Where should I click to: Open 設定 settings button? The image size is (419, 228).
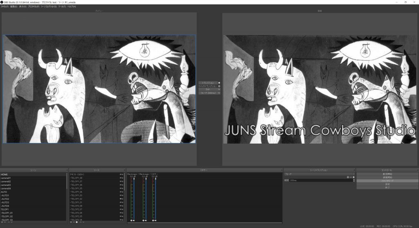point(387,184)
